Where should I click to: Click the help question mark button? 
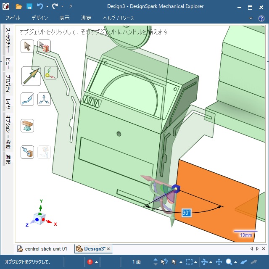262,18
